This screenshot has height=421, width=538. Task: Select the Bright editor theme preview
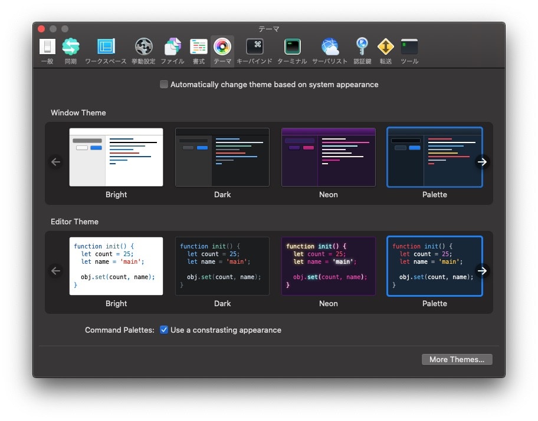pos(116,266)
